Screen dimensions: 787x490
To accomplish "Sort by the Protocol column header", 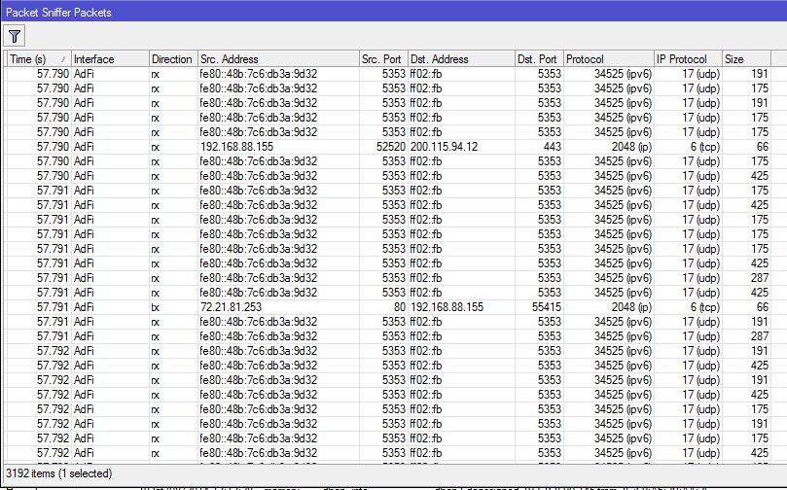I will tap(609, 58).
